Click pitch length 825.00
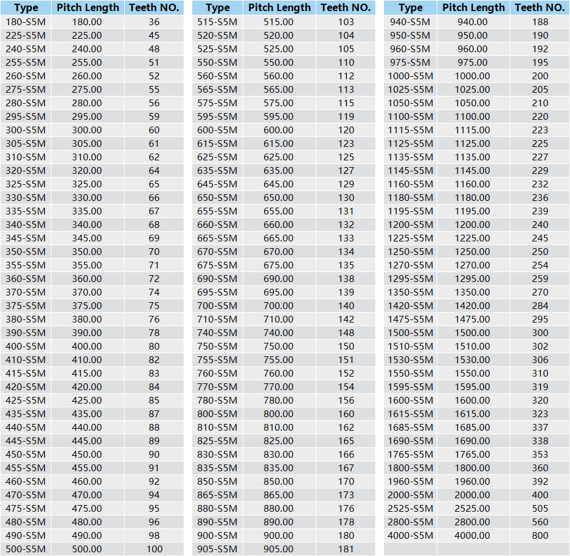Screen dimensions: 570x556 278,440
